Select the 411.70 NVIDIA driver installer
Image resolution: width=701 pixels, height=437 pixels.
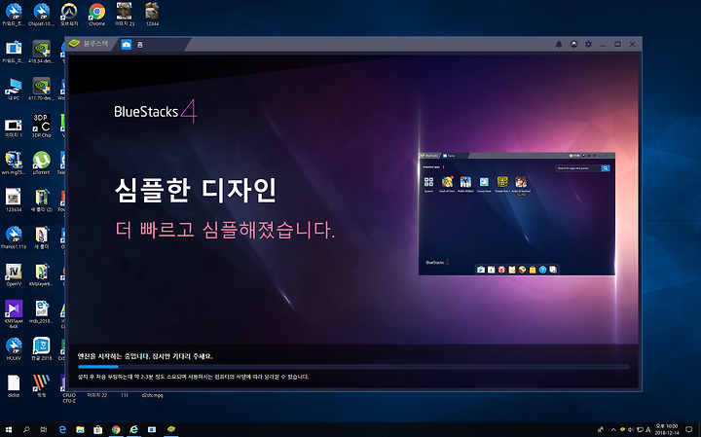[42, 89]
